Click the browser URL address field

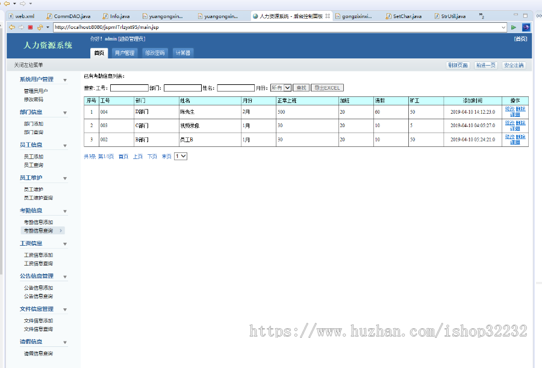[x=277, y=27]
